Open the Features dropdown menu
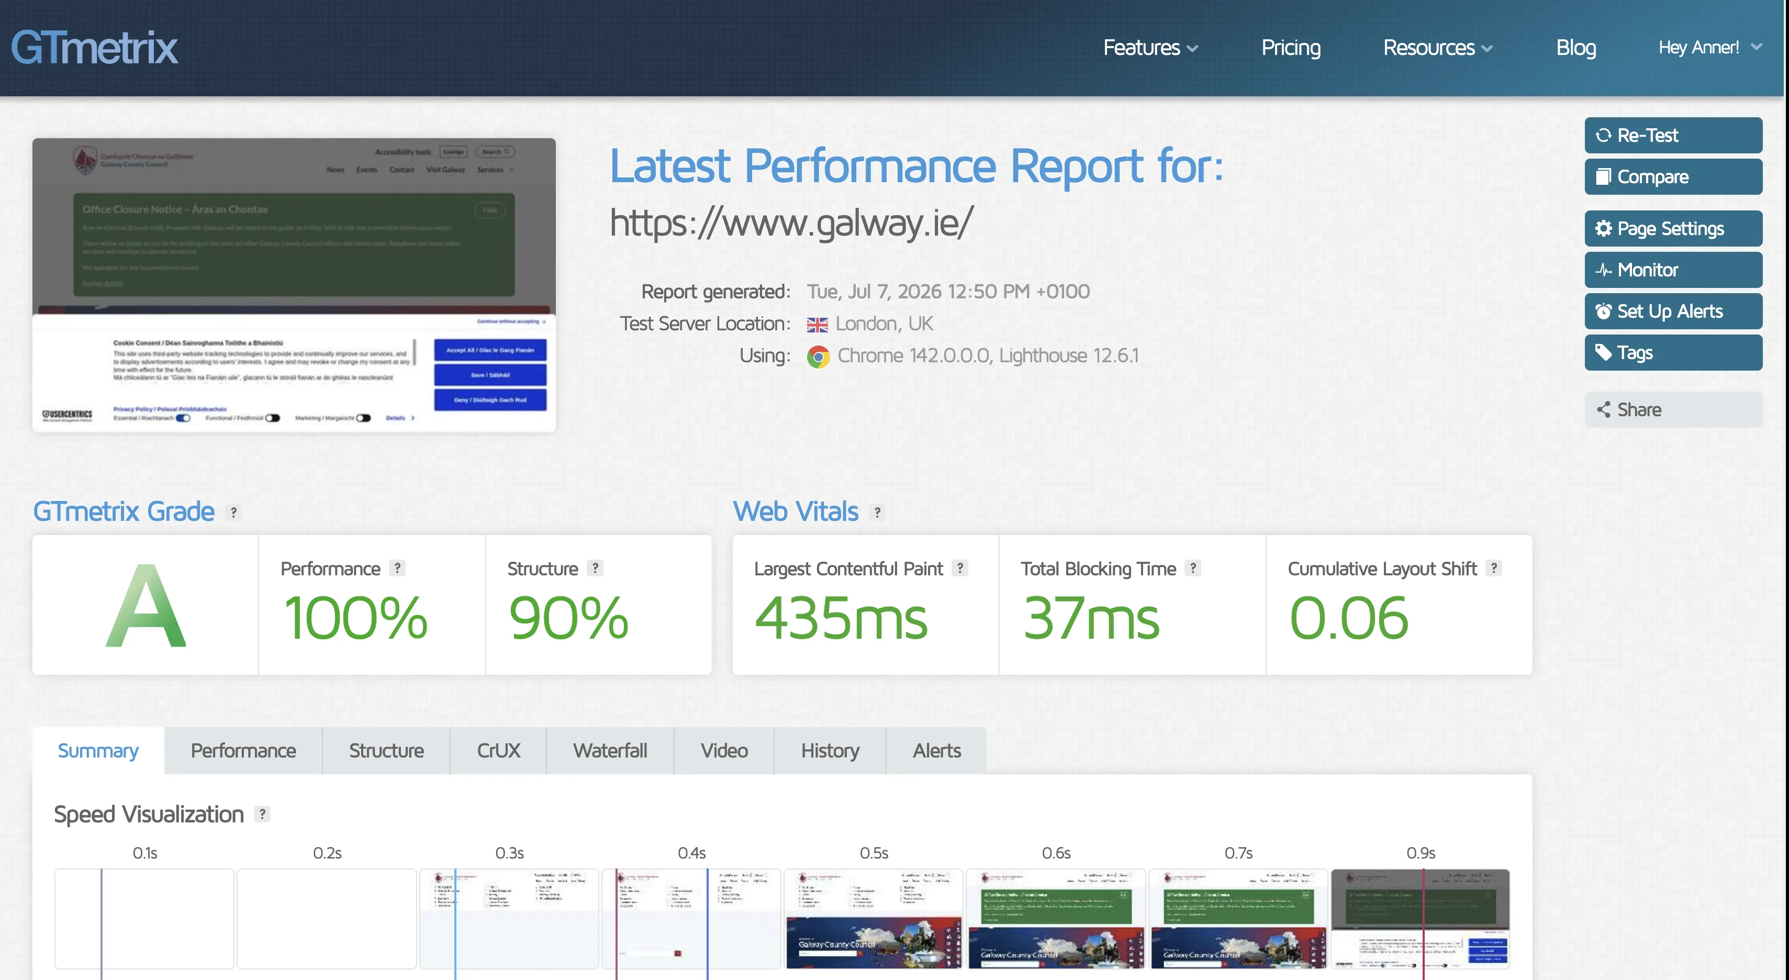 coord(1150,48)
